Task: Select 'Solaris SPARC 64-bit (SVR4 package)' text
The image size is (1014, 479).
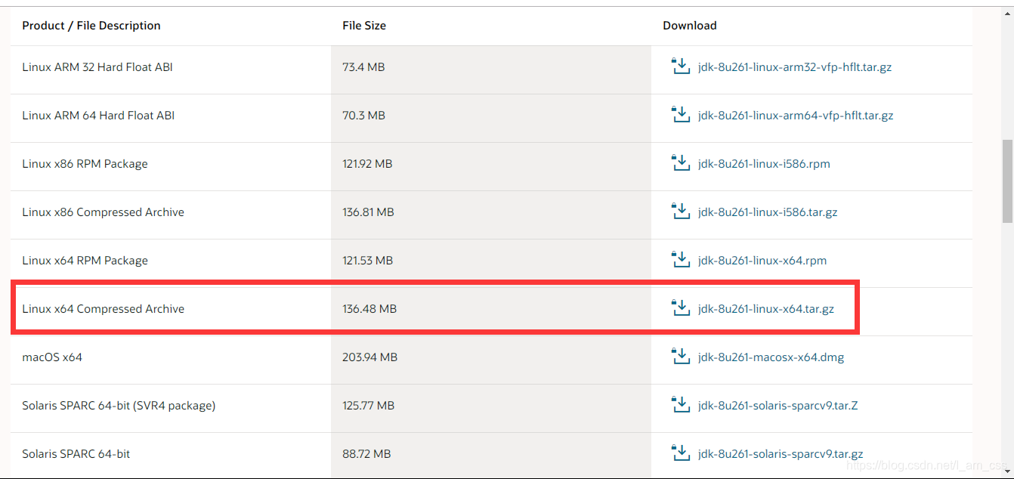Action: pos(119,406)
